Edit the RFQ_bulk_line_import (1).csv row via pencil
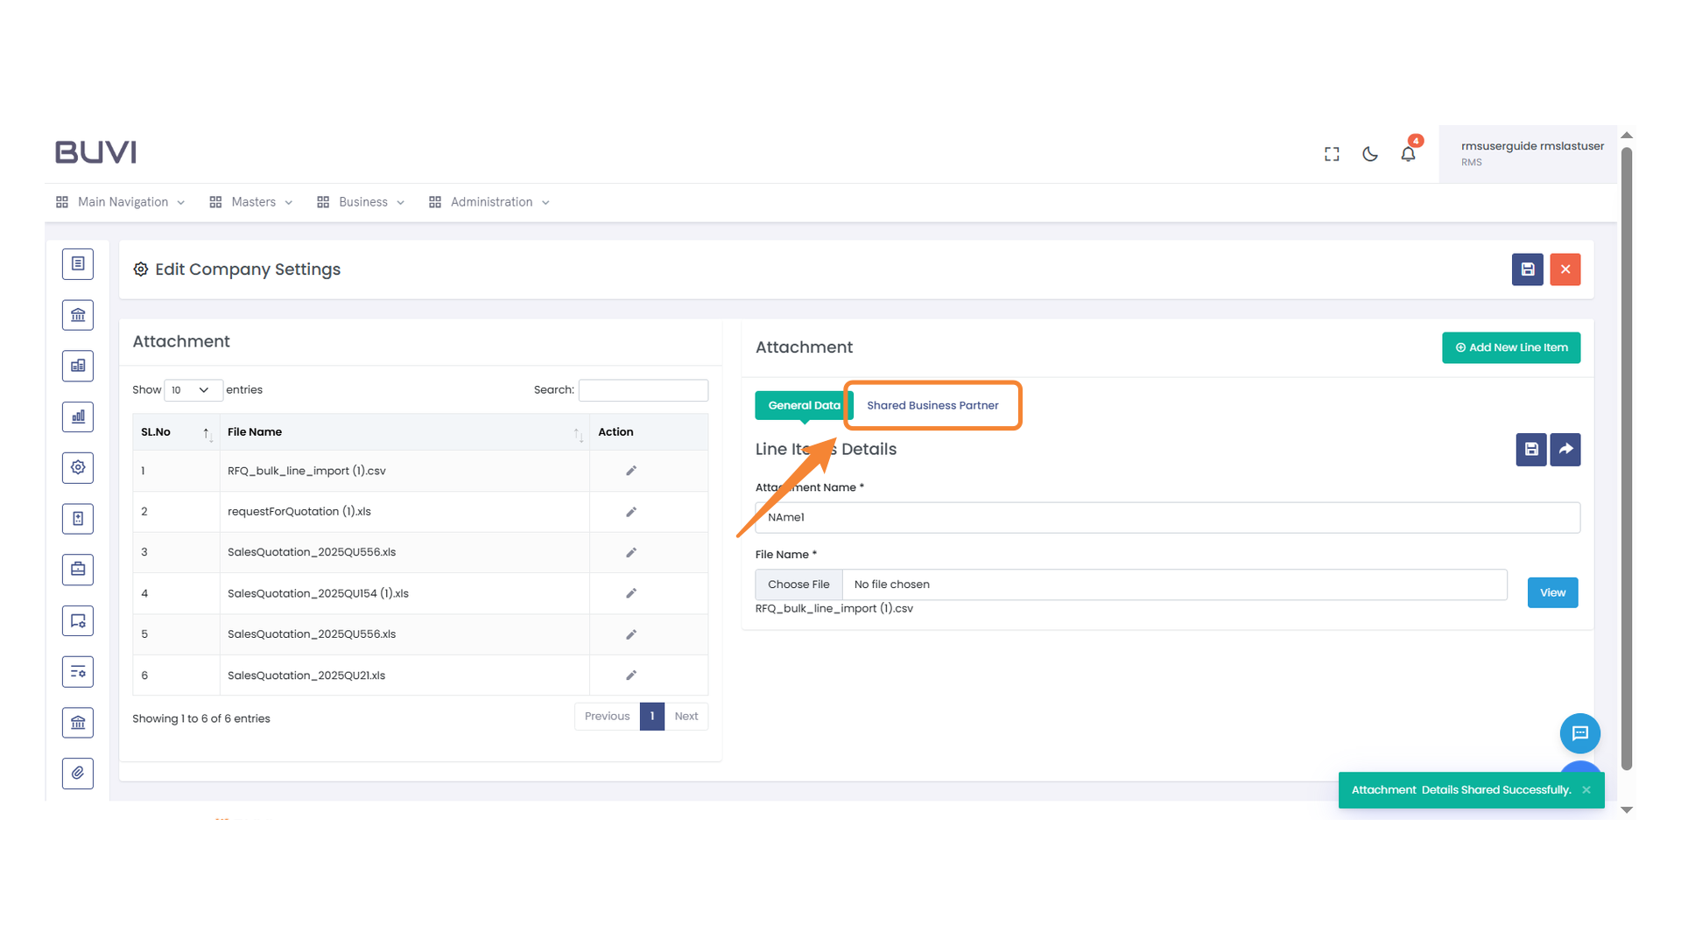Viewport: 1681px width, 945px height. tap(630, 470)
